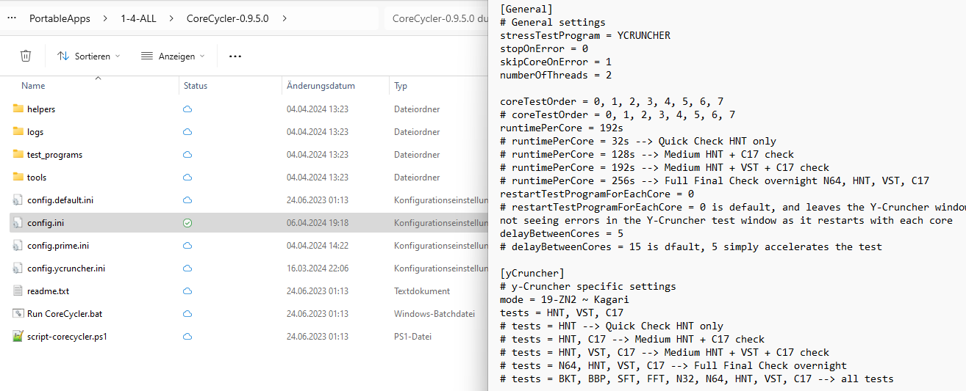This screenshot has width=966, height=391.
Task: Click numberOfThreads = 2 line in preview
Action: (556, 75)
